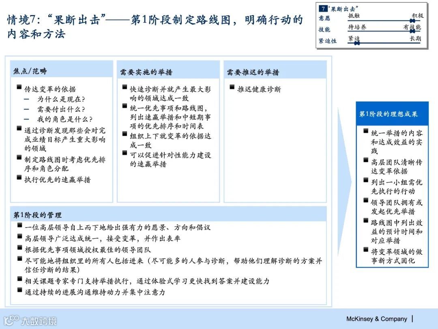The height and width of the screenshot is (329, 438).
Task: Click the "紧迫性" row label
Action: pos(327,41)
